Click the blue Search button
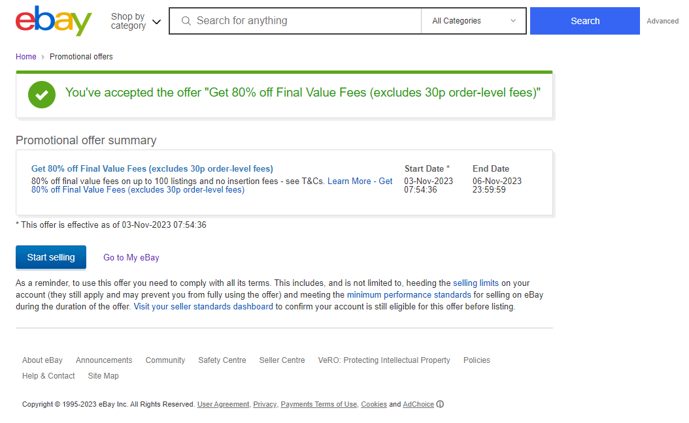Screen dimensions: 689x423 [585, 21]
